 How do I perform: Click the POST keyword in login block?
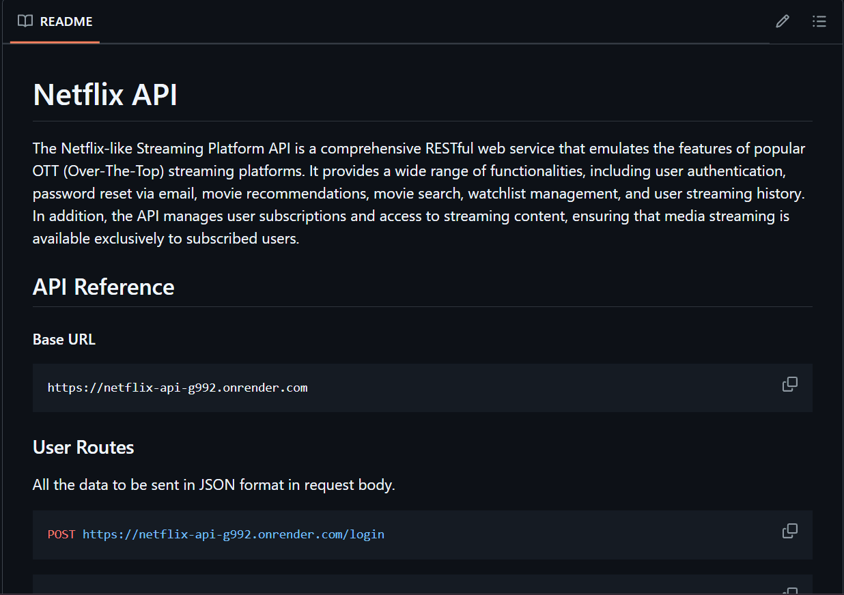61,534
